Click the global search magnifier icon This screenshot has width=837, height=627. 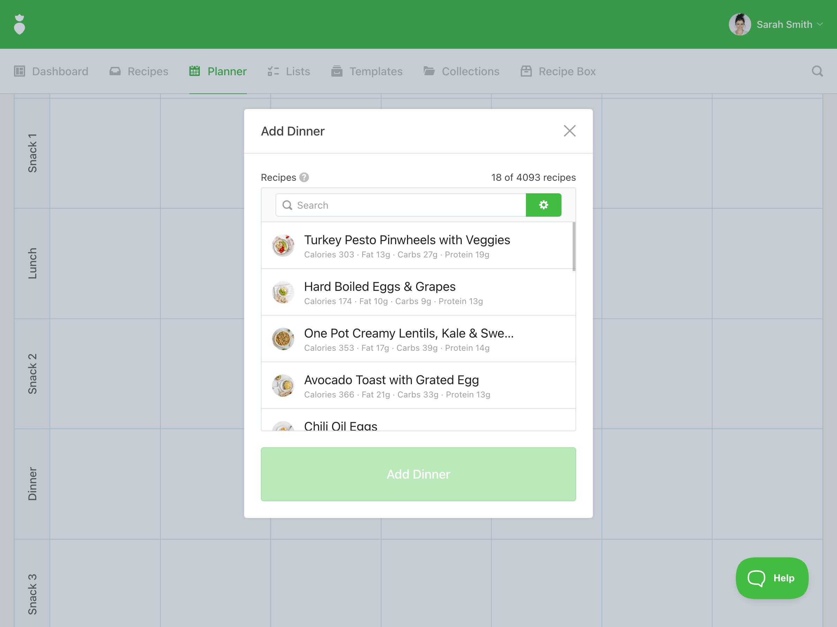[817, 71]
